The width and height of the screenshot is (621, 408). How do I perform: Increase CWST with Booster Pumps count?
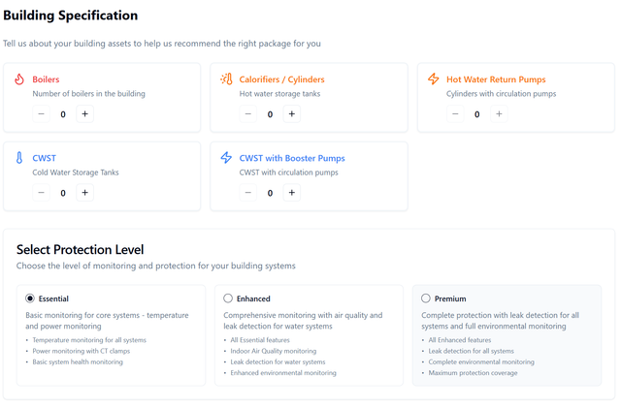click(292, 193)
